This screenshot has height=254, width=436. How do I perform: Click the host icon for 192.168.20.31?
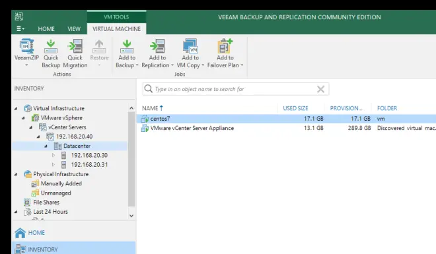pos(63,165)
